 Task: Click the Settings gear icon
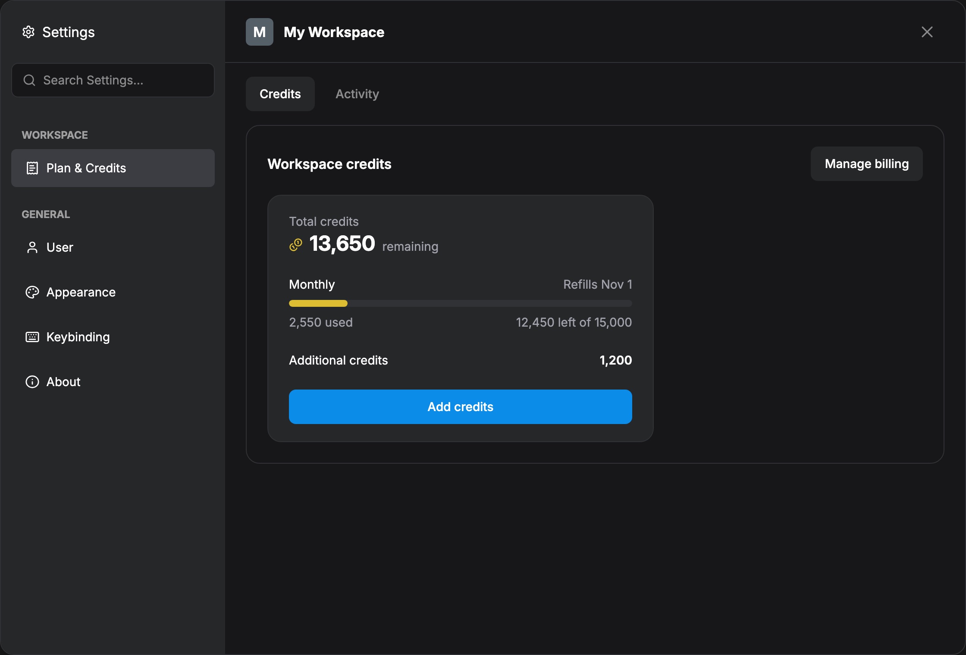pos(28,32)
